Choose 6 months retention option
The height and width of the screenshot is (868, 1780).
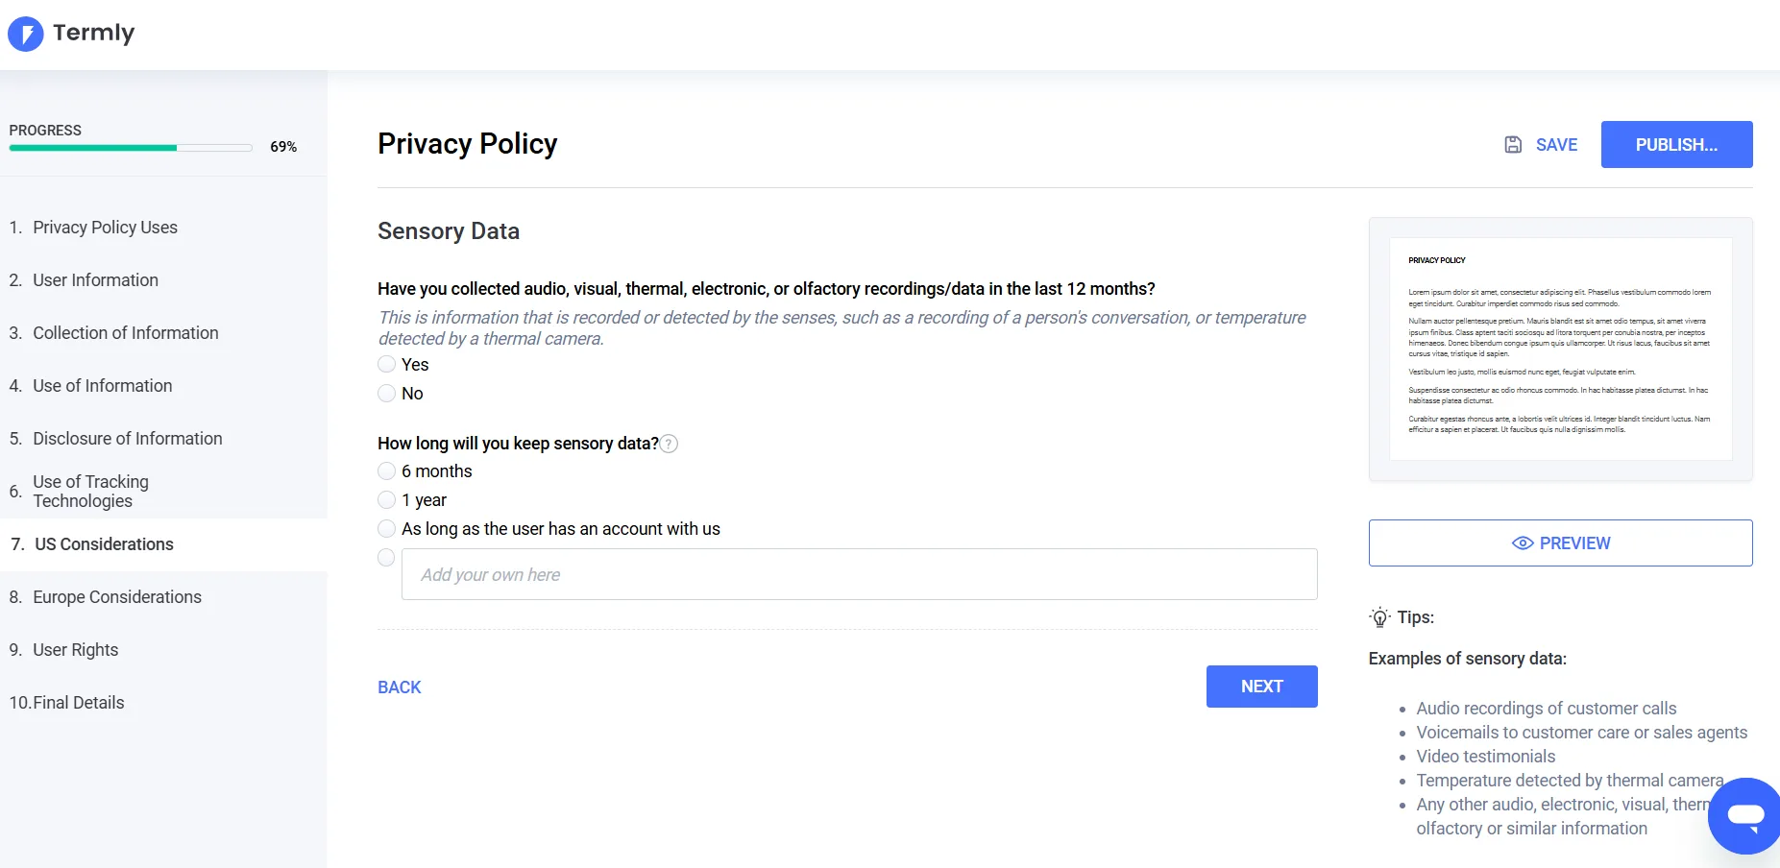(x=387, y=471)
